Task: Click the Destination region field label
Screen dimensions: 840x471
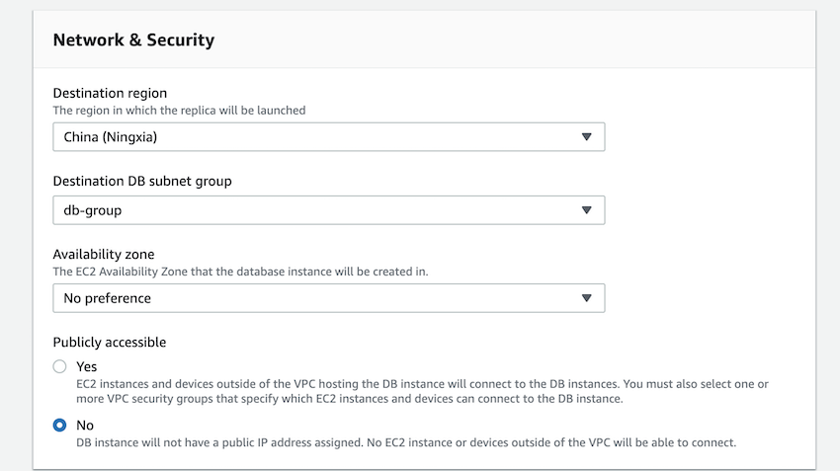Action: tap(110, 93)
